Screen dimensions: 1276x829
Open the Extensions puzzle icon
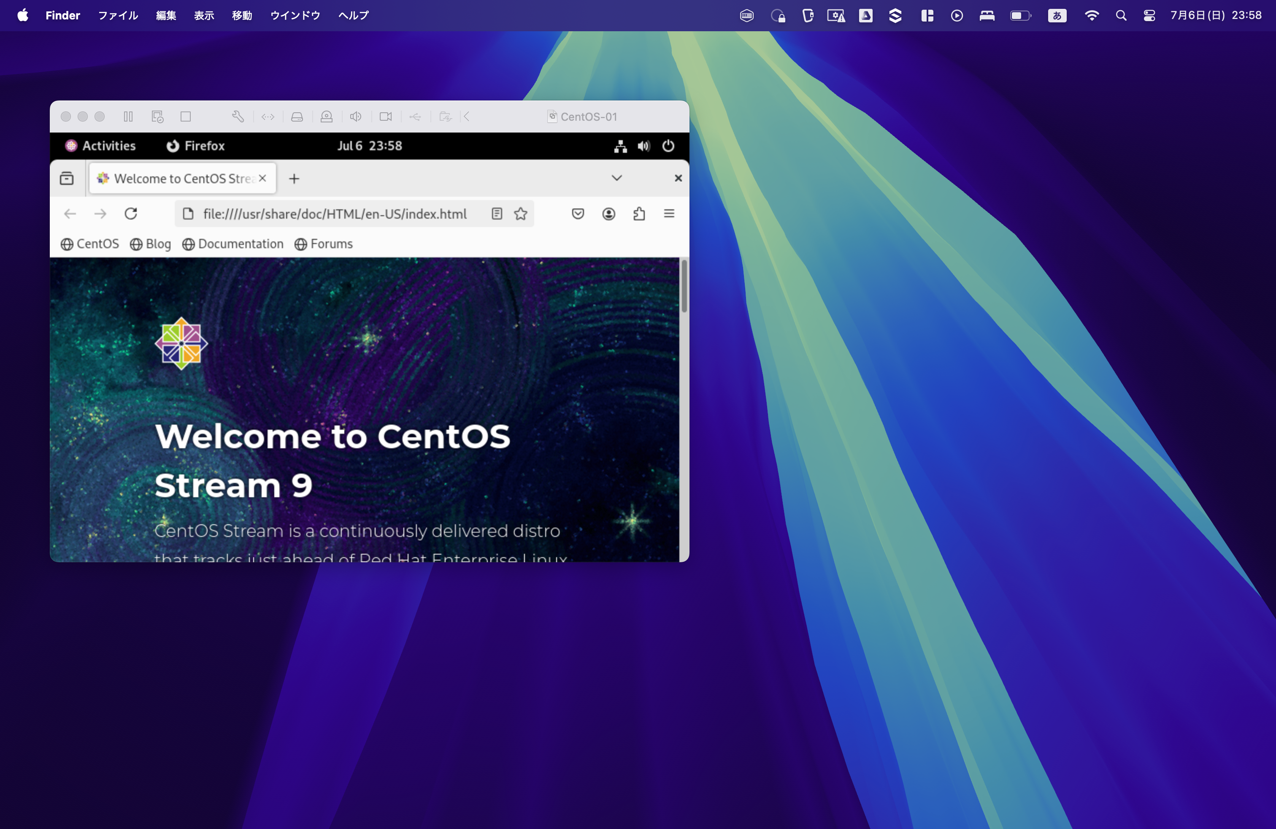639,214
